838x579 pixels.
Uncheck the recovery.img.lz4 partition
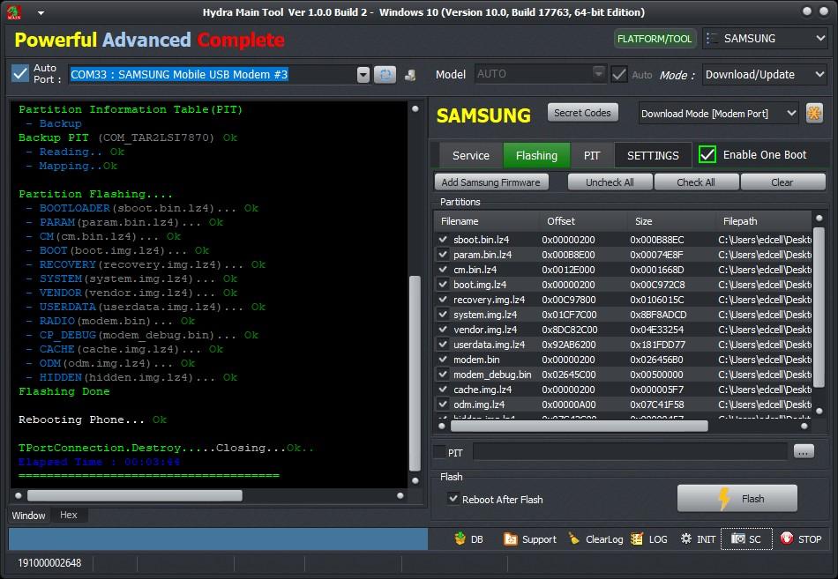443,299
